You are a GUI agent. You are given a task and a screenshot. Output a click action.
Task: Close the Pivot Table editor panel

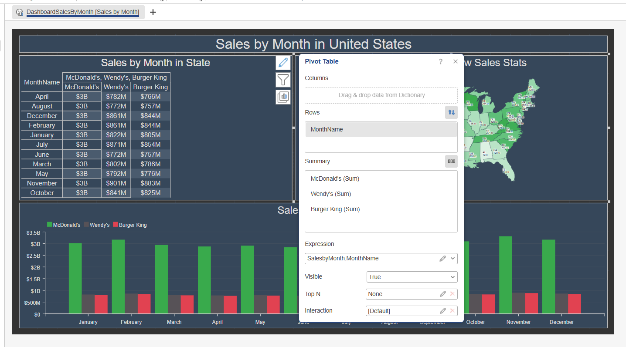456,61
